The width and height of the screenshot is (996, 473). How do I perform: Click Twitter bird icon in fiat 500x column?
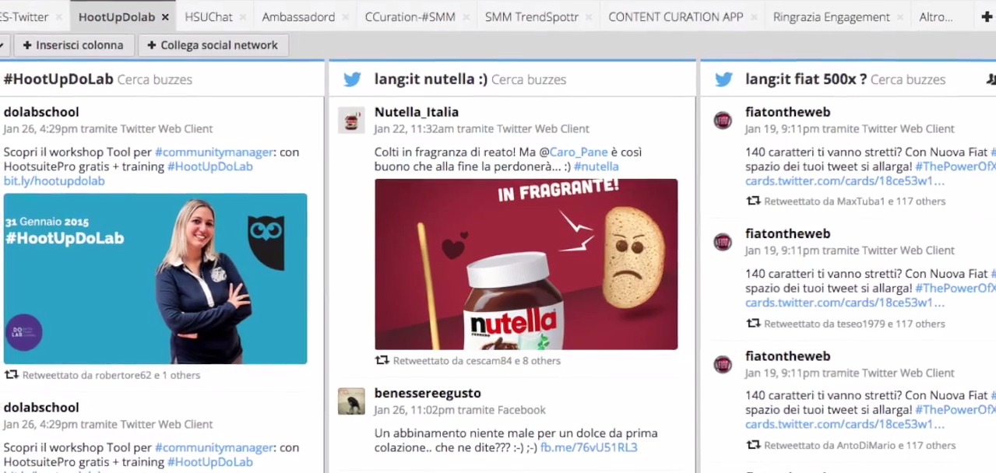coord(723,79)
